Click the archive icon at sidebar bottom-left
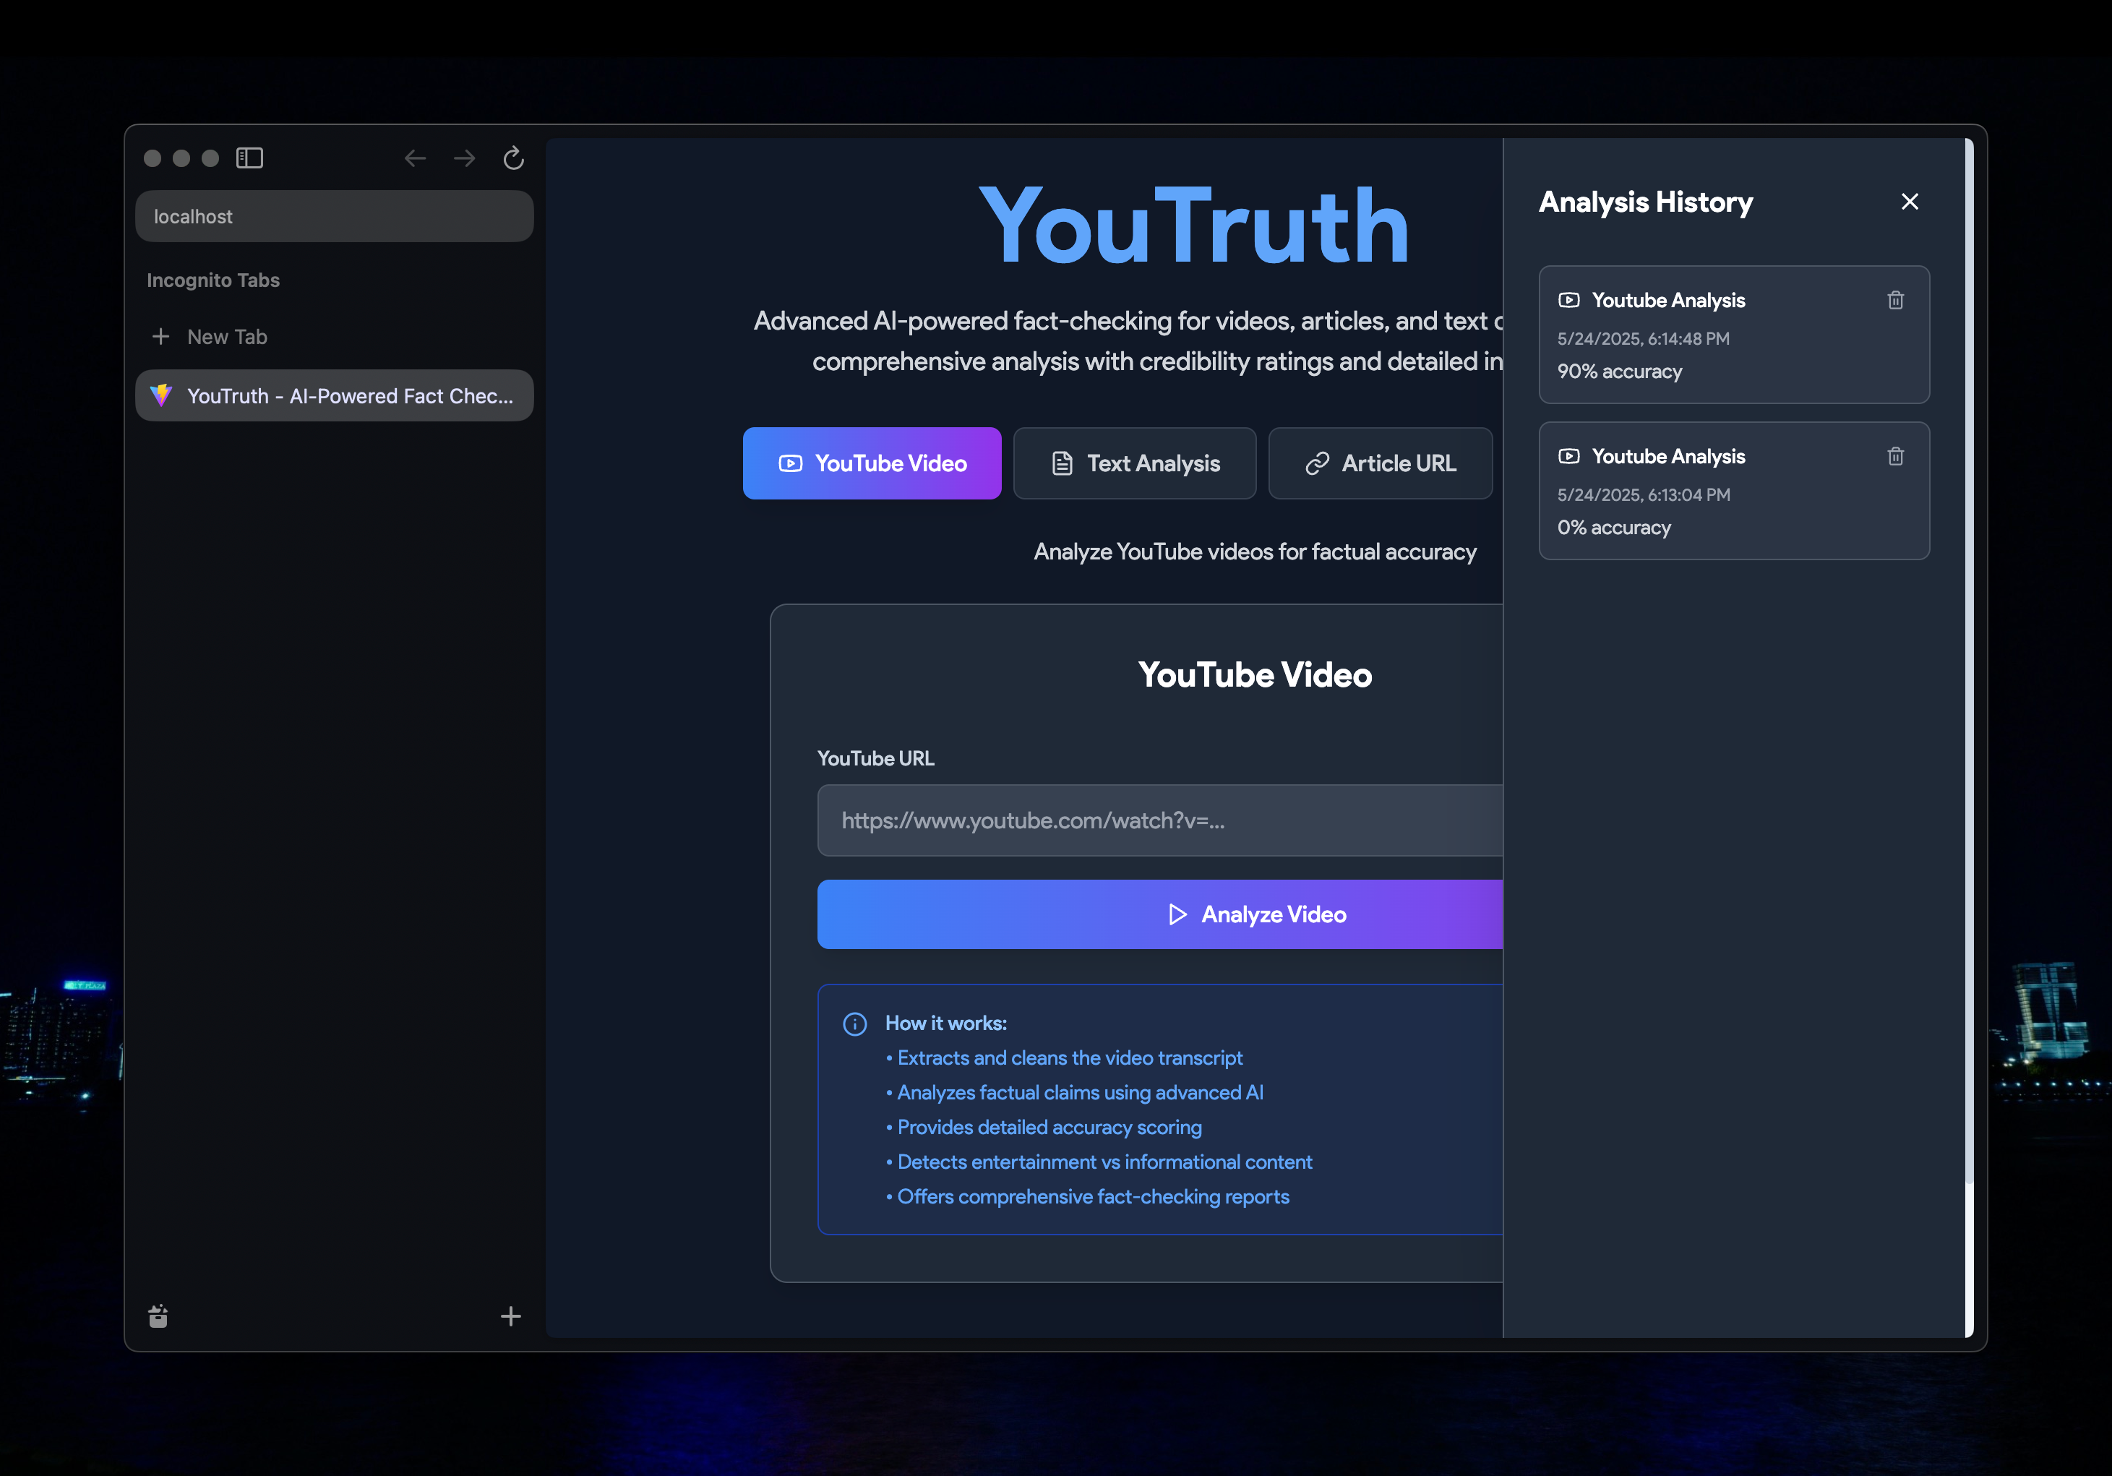2112x1476 pixels. pyautogui.click(x=158, y=1316)
